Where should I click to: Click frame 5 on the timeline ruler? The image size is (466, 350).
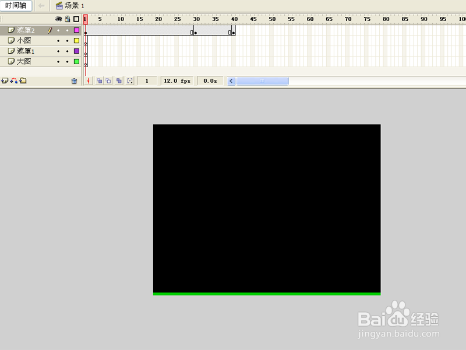100,19
